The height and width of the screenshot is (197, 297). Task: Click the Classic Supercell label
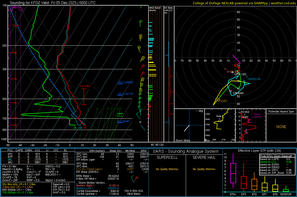tap(257, 115)
